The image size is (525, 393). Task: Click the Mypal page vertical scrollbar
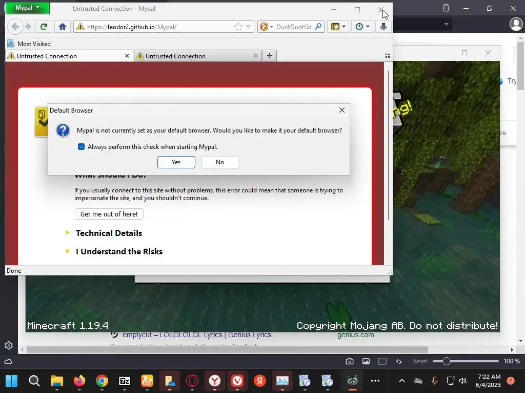pyautogui.click(x=389, y=145)
